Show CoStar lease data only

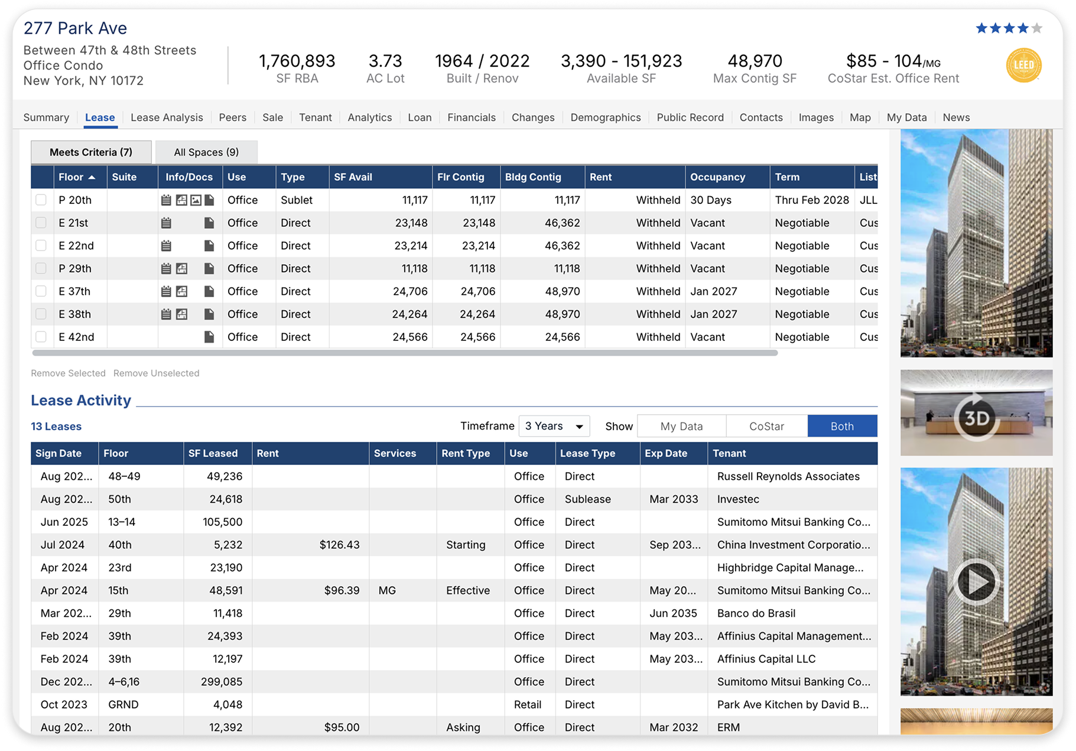pos(766,426)
